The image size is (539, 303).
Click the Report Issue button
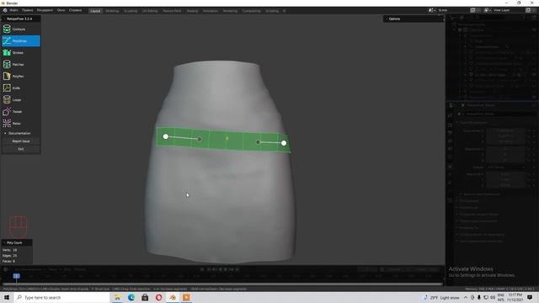pyautogui.click(x=21, y=141)
